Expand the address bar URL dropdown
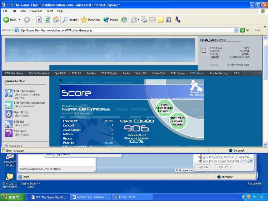The image size is (268, 201). pos(236,30)
